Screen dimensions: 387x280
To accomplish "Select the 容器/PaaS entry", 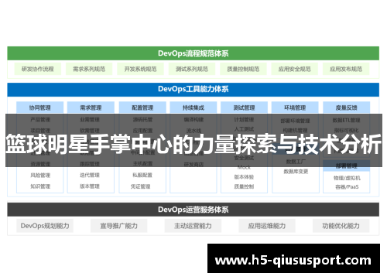I will click(347, 187).
